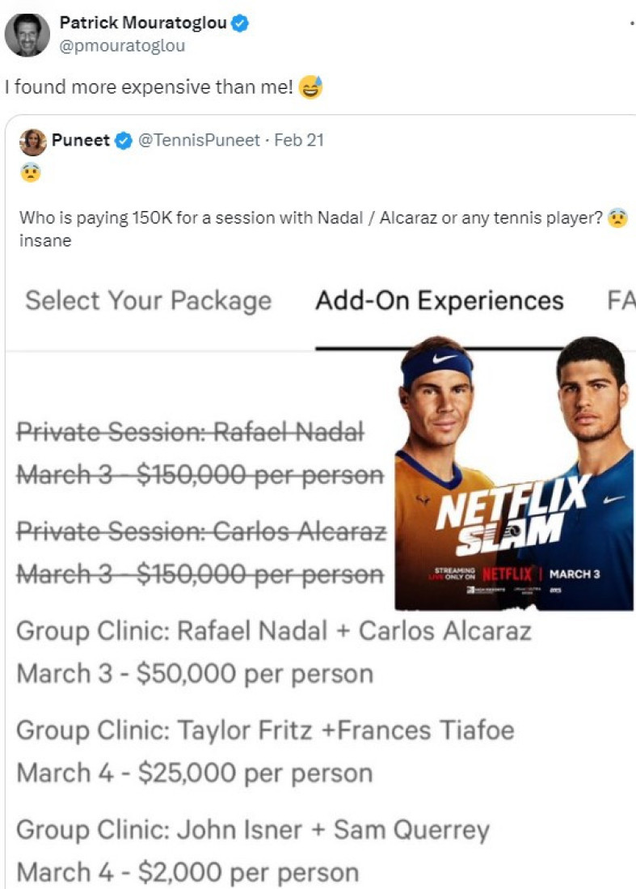Click the fearful emoji under Puneet's name
636x889 pixels.
click(x=30, y=172)
